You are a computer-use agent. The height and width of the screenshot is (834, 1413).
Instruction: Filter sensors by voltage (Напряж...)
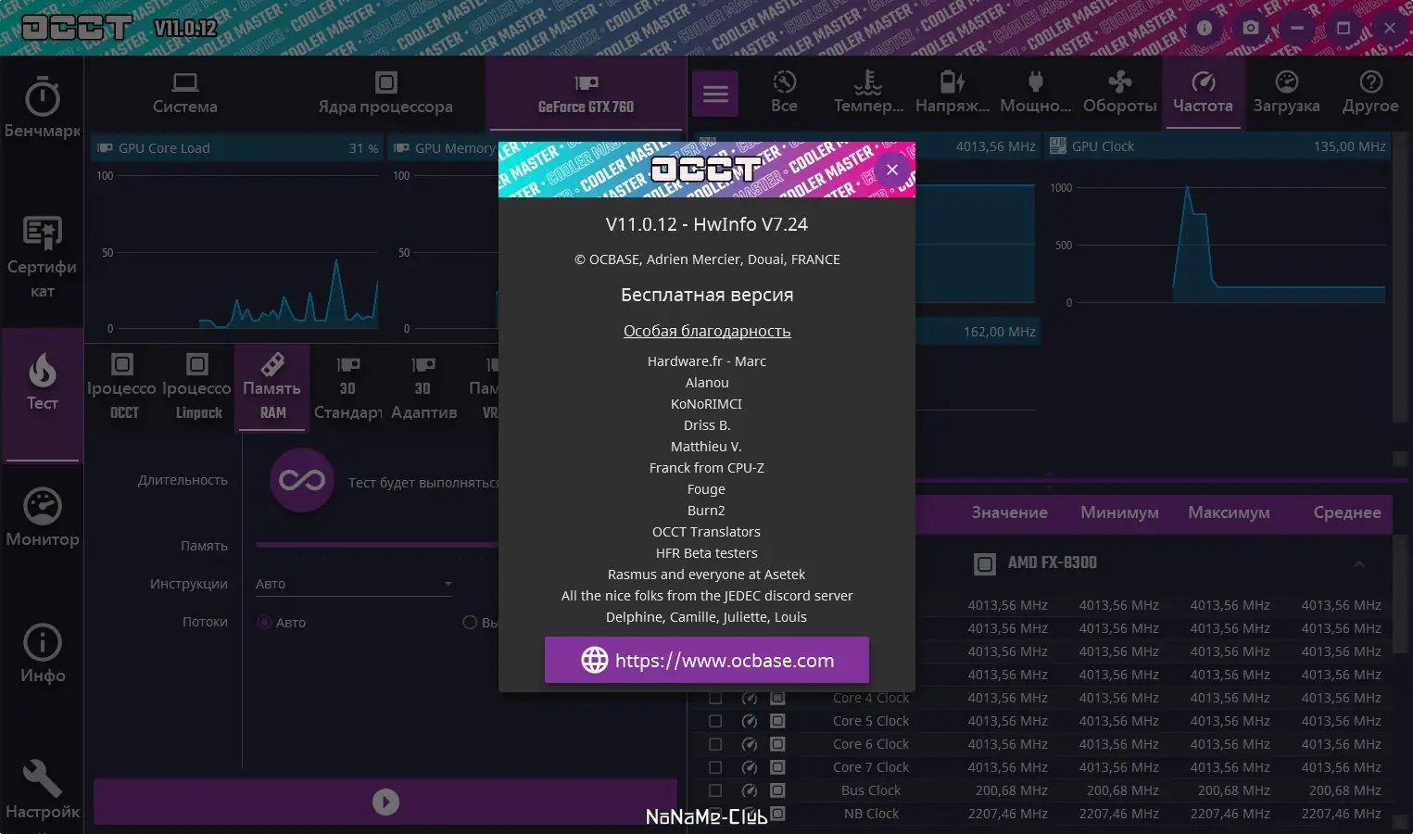point(953,93)
